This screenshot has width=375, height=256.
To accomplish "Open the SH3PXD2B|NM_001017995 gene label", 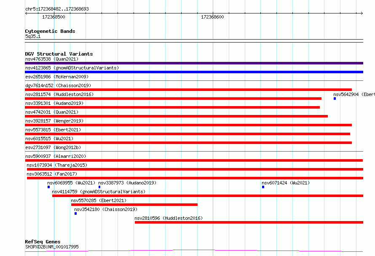I will [52, 247].
